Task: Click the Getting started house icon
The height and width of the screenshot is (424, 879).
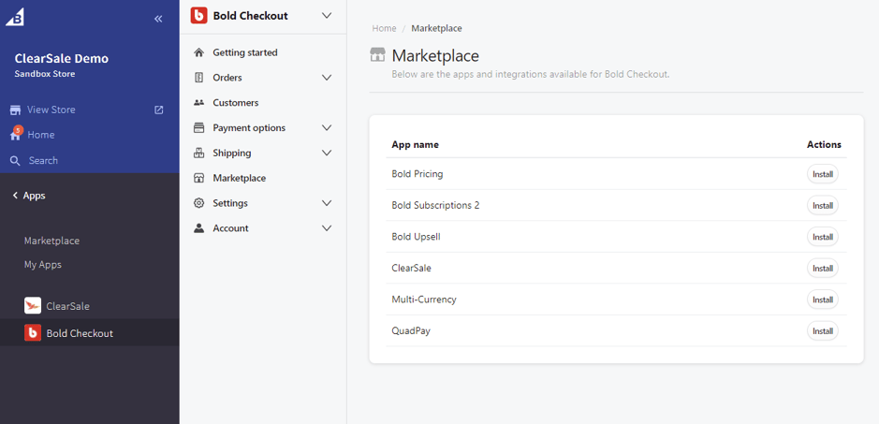Action: pyautogui.click(x=198, y=52)
